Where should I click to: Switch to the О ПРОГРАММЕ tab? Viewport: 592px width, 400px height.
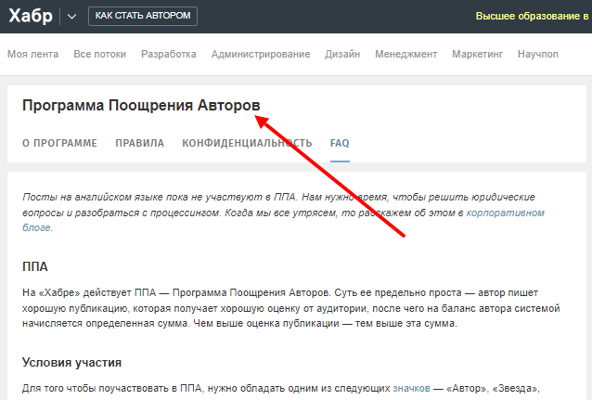(x=59, y=144)
